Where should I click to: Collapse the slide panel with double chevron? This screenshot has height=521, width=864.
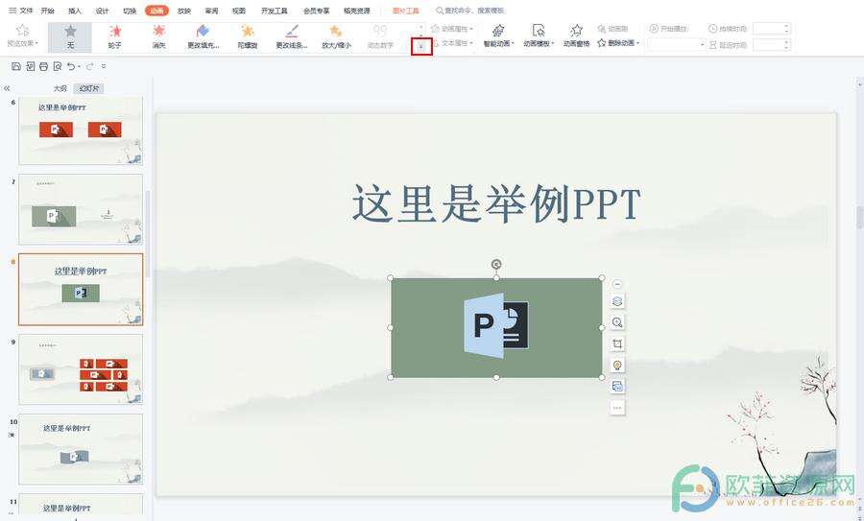[x=7, y=88]
